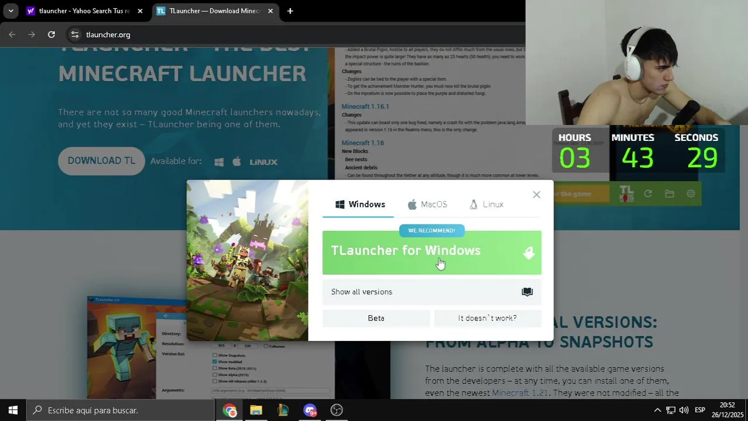
Task: Close the download popup with the X
Action: [536, 195]
